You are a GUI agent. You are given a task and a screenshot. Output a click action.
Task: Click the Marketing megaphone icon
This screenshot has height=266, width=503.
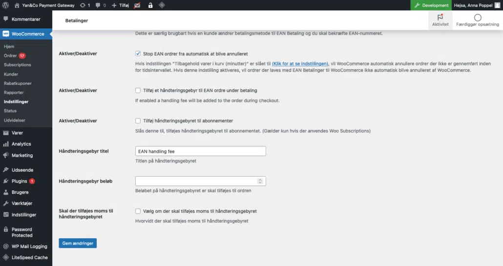pos(6,155)
